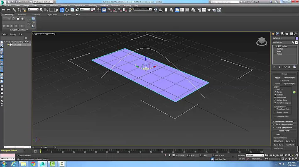299x167 pixels.
Task: Click the Redo arrow in main toolbar
Action: point(8,10)
